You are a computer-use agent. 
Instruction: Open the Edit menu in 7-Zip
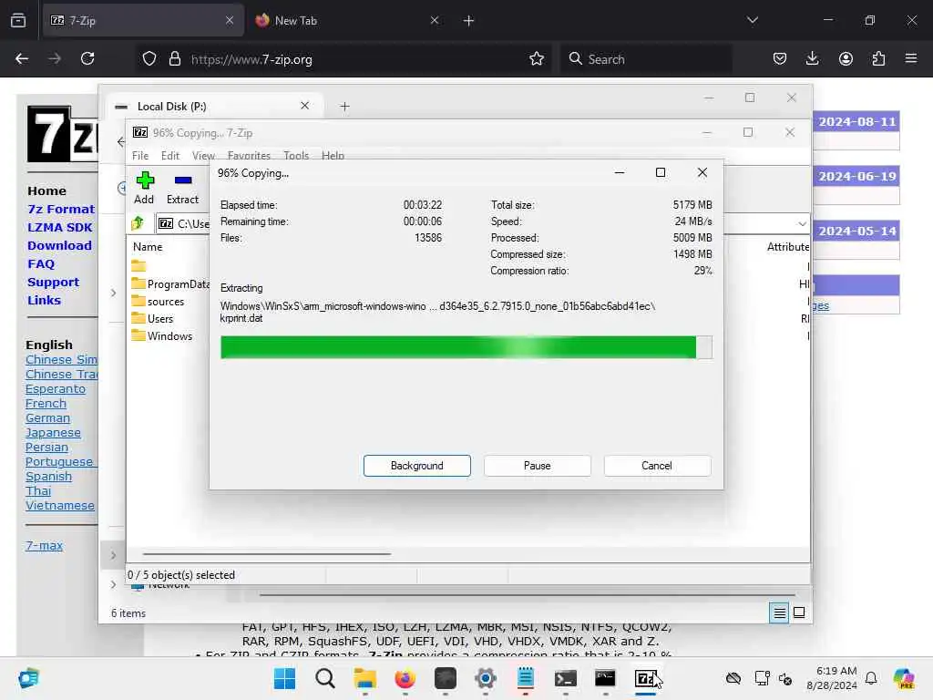pos(170,155)
